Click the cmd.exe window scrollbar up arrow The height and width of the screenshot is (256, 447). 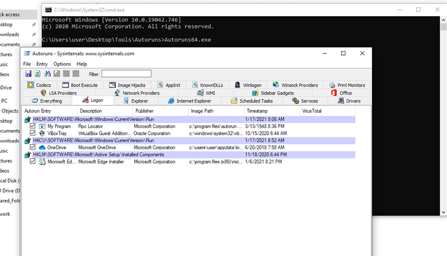point(444,20)
